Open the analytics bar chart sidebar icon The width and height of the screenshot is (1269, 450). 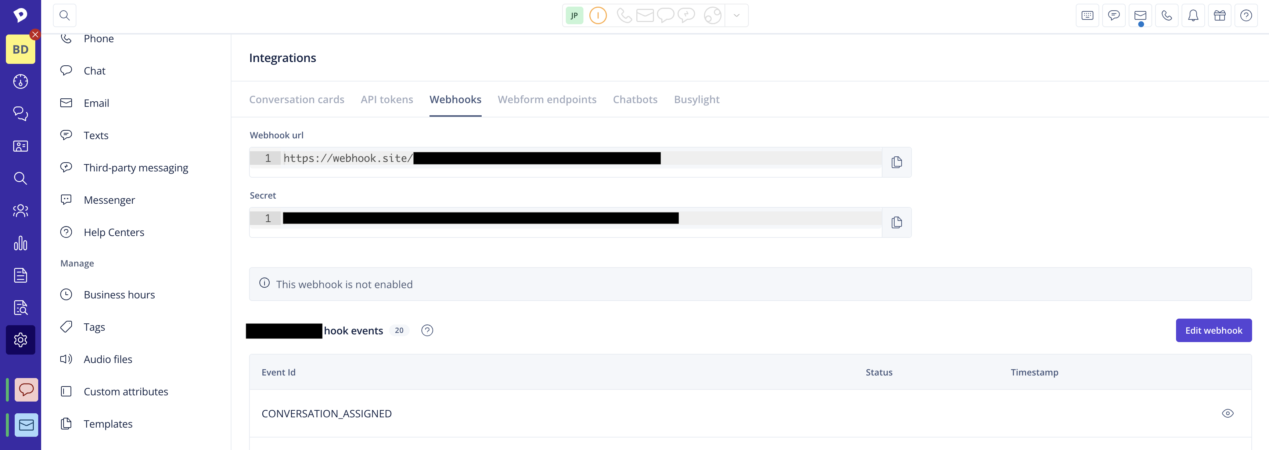click(x=20, y=243)
